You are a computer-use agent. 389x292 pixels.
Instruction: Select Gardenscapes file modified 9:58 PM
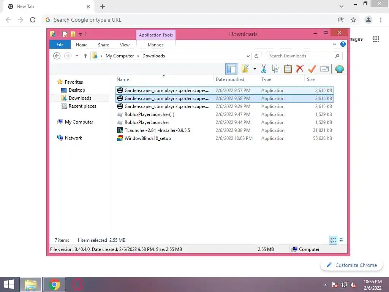click(224, 98)
